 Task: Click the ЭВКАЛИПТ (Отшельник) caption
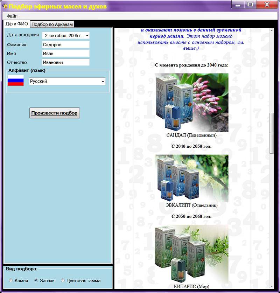[x=191, y=205]
